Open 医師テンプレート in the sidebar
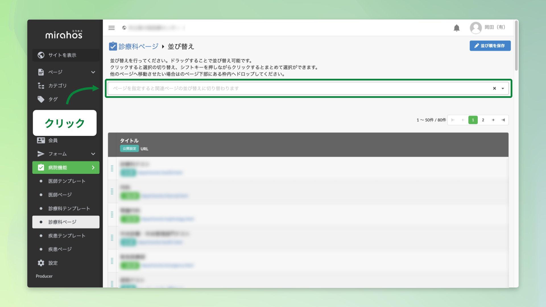 [67, 181]
